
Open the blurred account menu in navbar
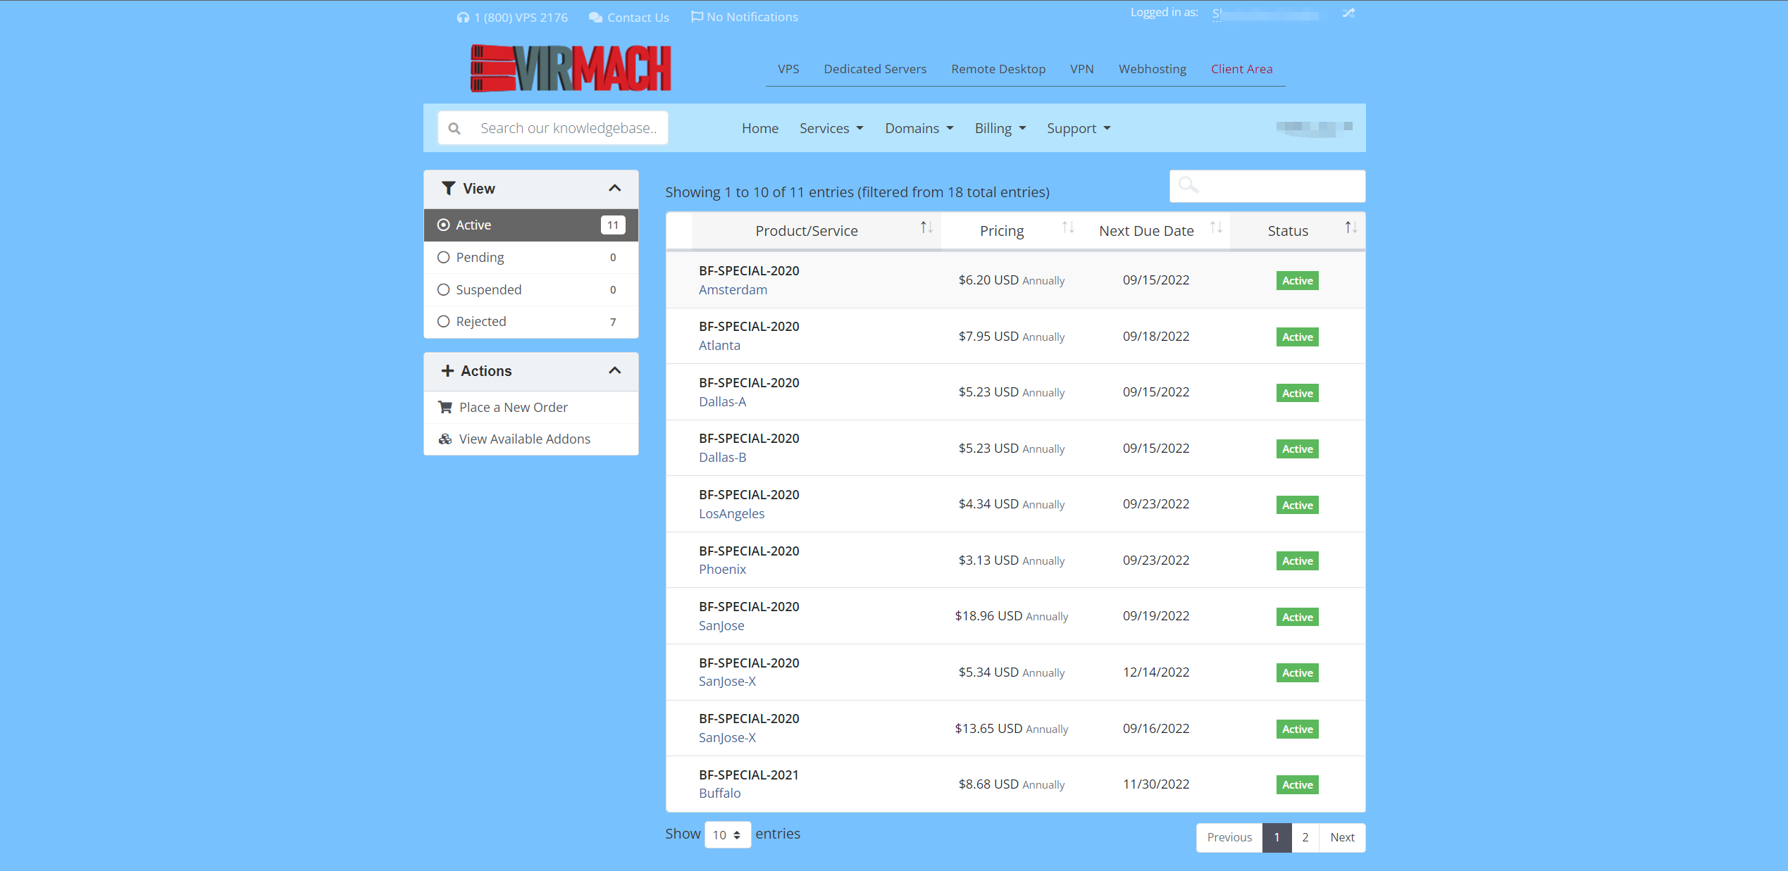coord(1314,127)
